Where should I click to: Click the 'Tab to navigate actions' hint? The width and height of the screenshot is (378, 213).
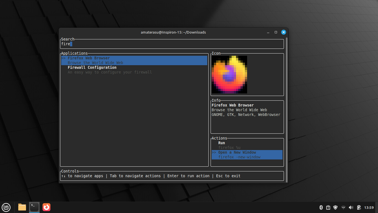[x=135, y=176]
